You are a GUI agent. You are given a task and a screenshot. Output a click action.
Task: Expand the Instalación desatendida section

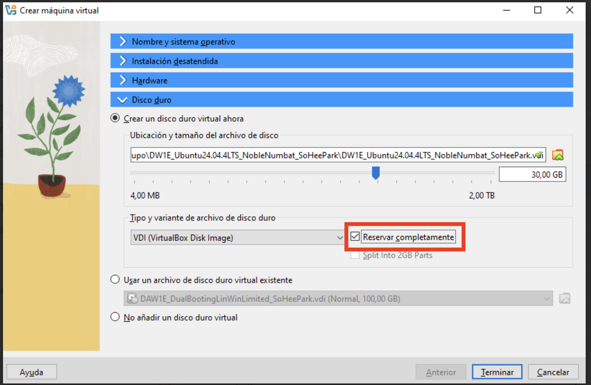(341, 61)
